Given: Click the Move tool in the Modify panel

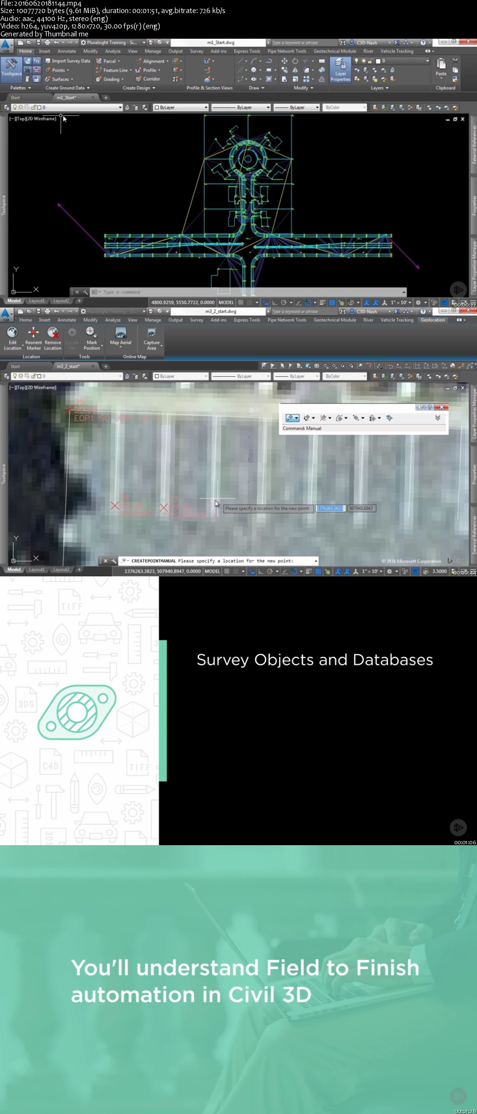Looking at the screenshot, I should click(x=284, y=61).
